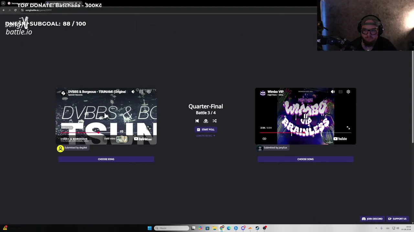Screen dimensions: 414x232
Task: Open settings gear on Wimbo VIP video
Action: (x=348, y=92)
